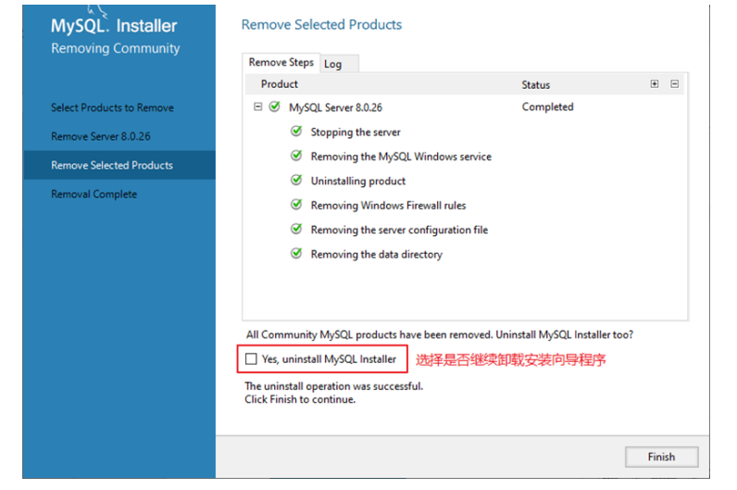Click the Removing Community subtitle
Image resolution: width=737 pixels, height=490 pixels.
115,48
